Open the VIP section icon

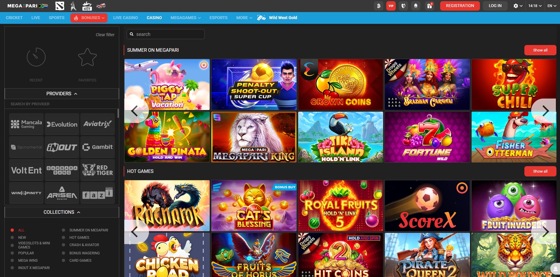[391, 6]
